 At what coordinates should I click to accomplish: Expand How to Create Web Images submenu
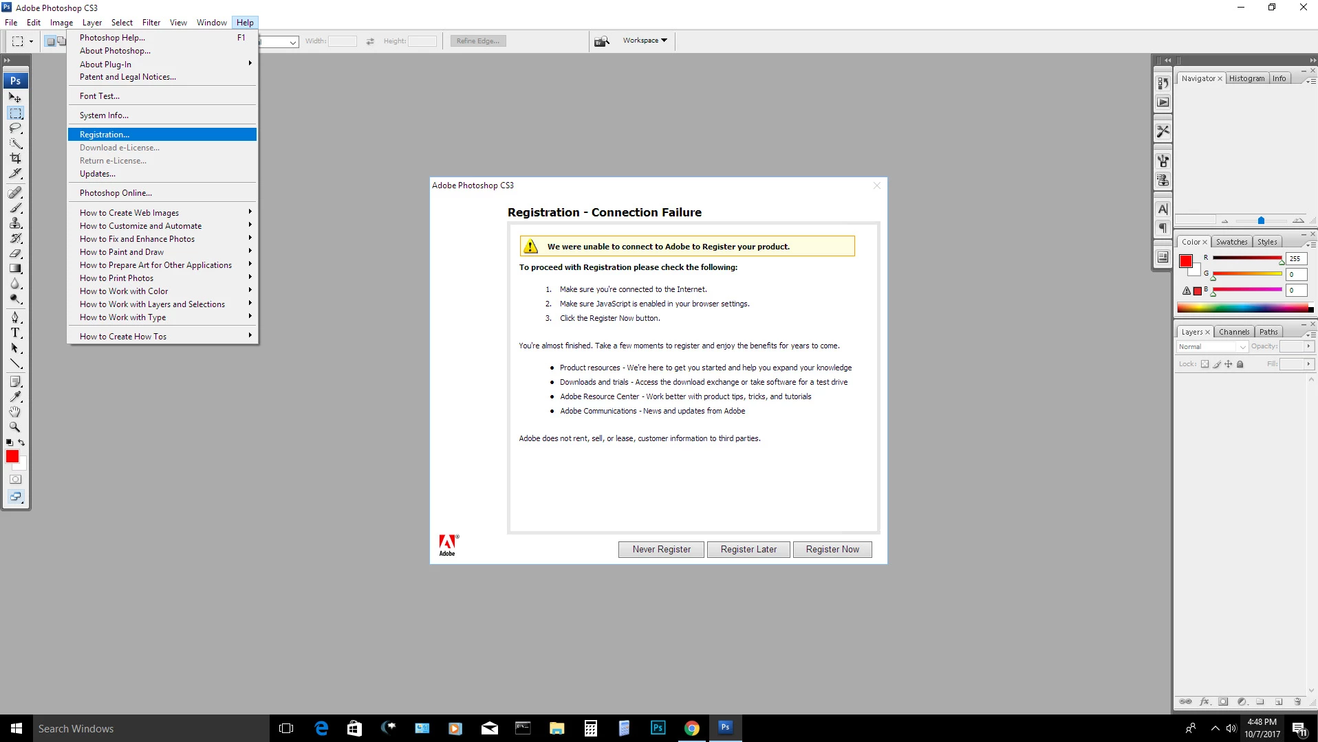(x=162, y=212)
